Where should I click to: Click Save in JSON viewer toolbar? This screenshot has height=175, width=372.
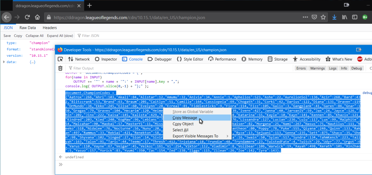[7, 36]
